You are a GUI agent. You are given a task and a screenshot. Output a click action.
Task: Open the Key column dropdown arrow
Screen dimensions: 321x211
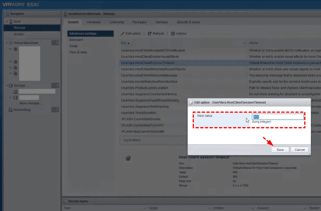tap(244, 43)
